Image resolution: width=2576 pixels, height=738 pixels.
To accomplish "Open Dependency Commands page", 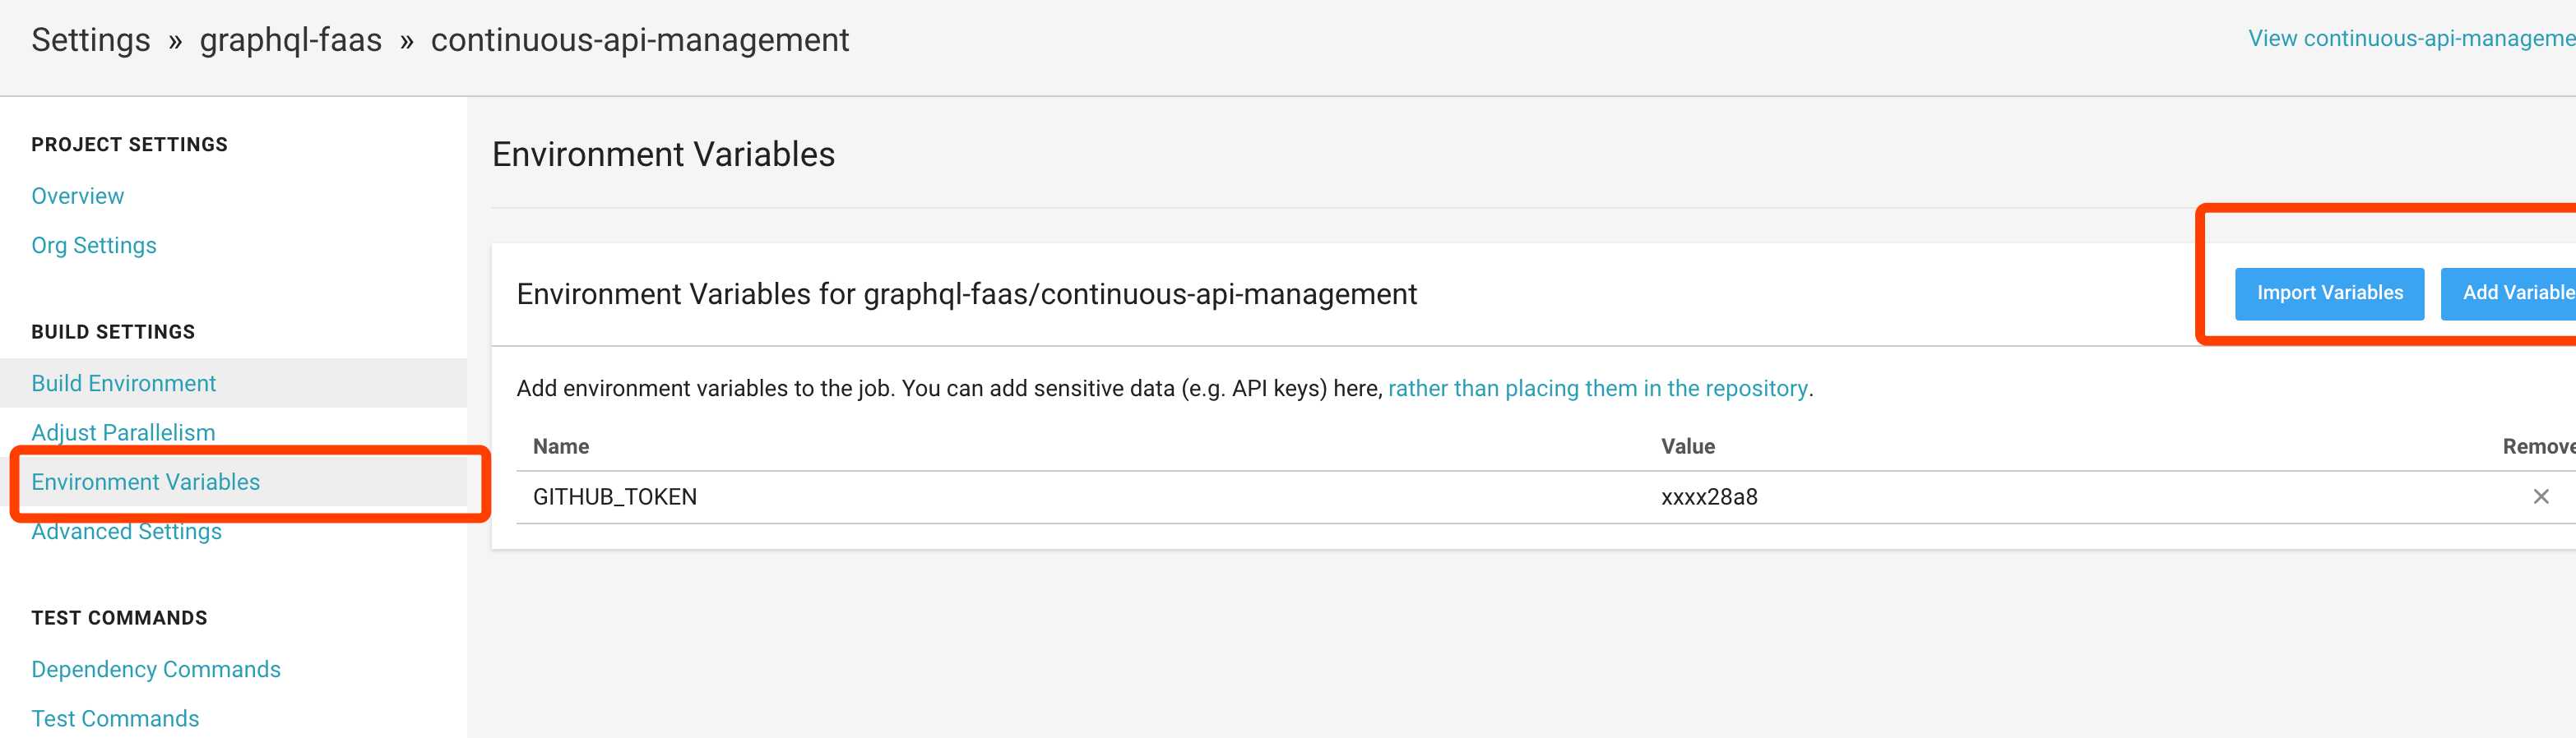I will (x=156, y=669).
